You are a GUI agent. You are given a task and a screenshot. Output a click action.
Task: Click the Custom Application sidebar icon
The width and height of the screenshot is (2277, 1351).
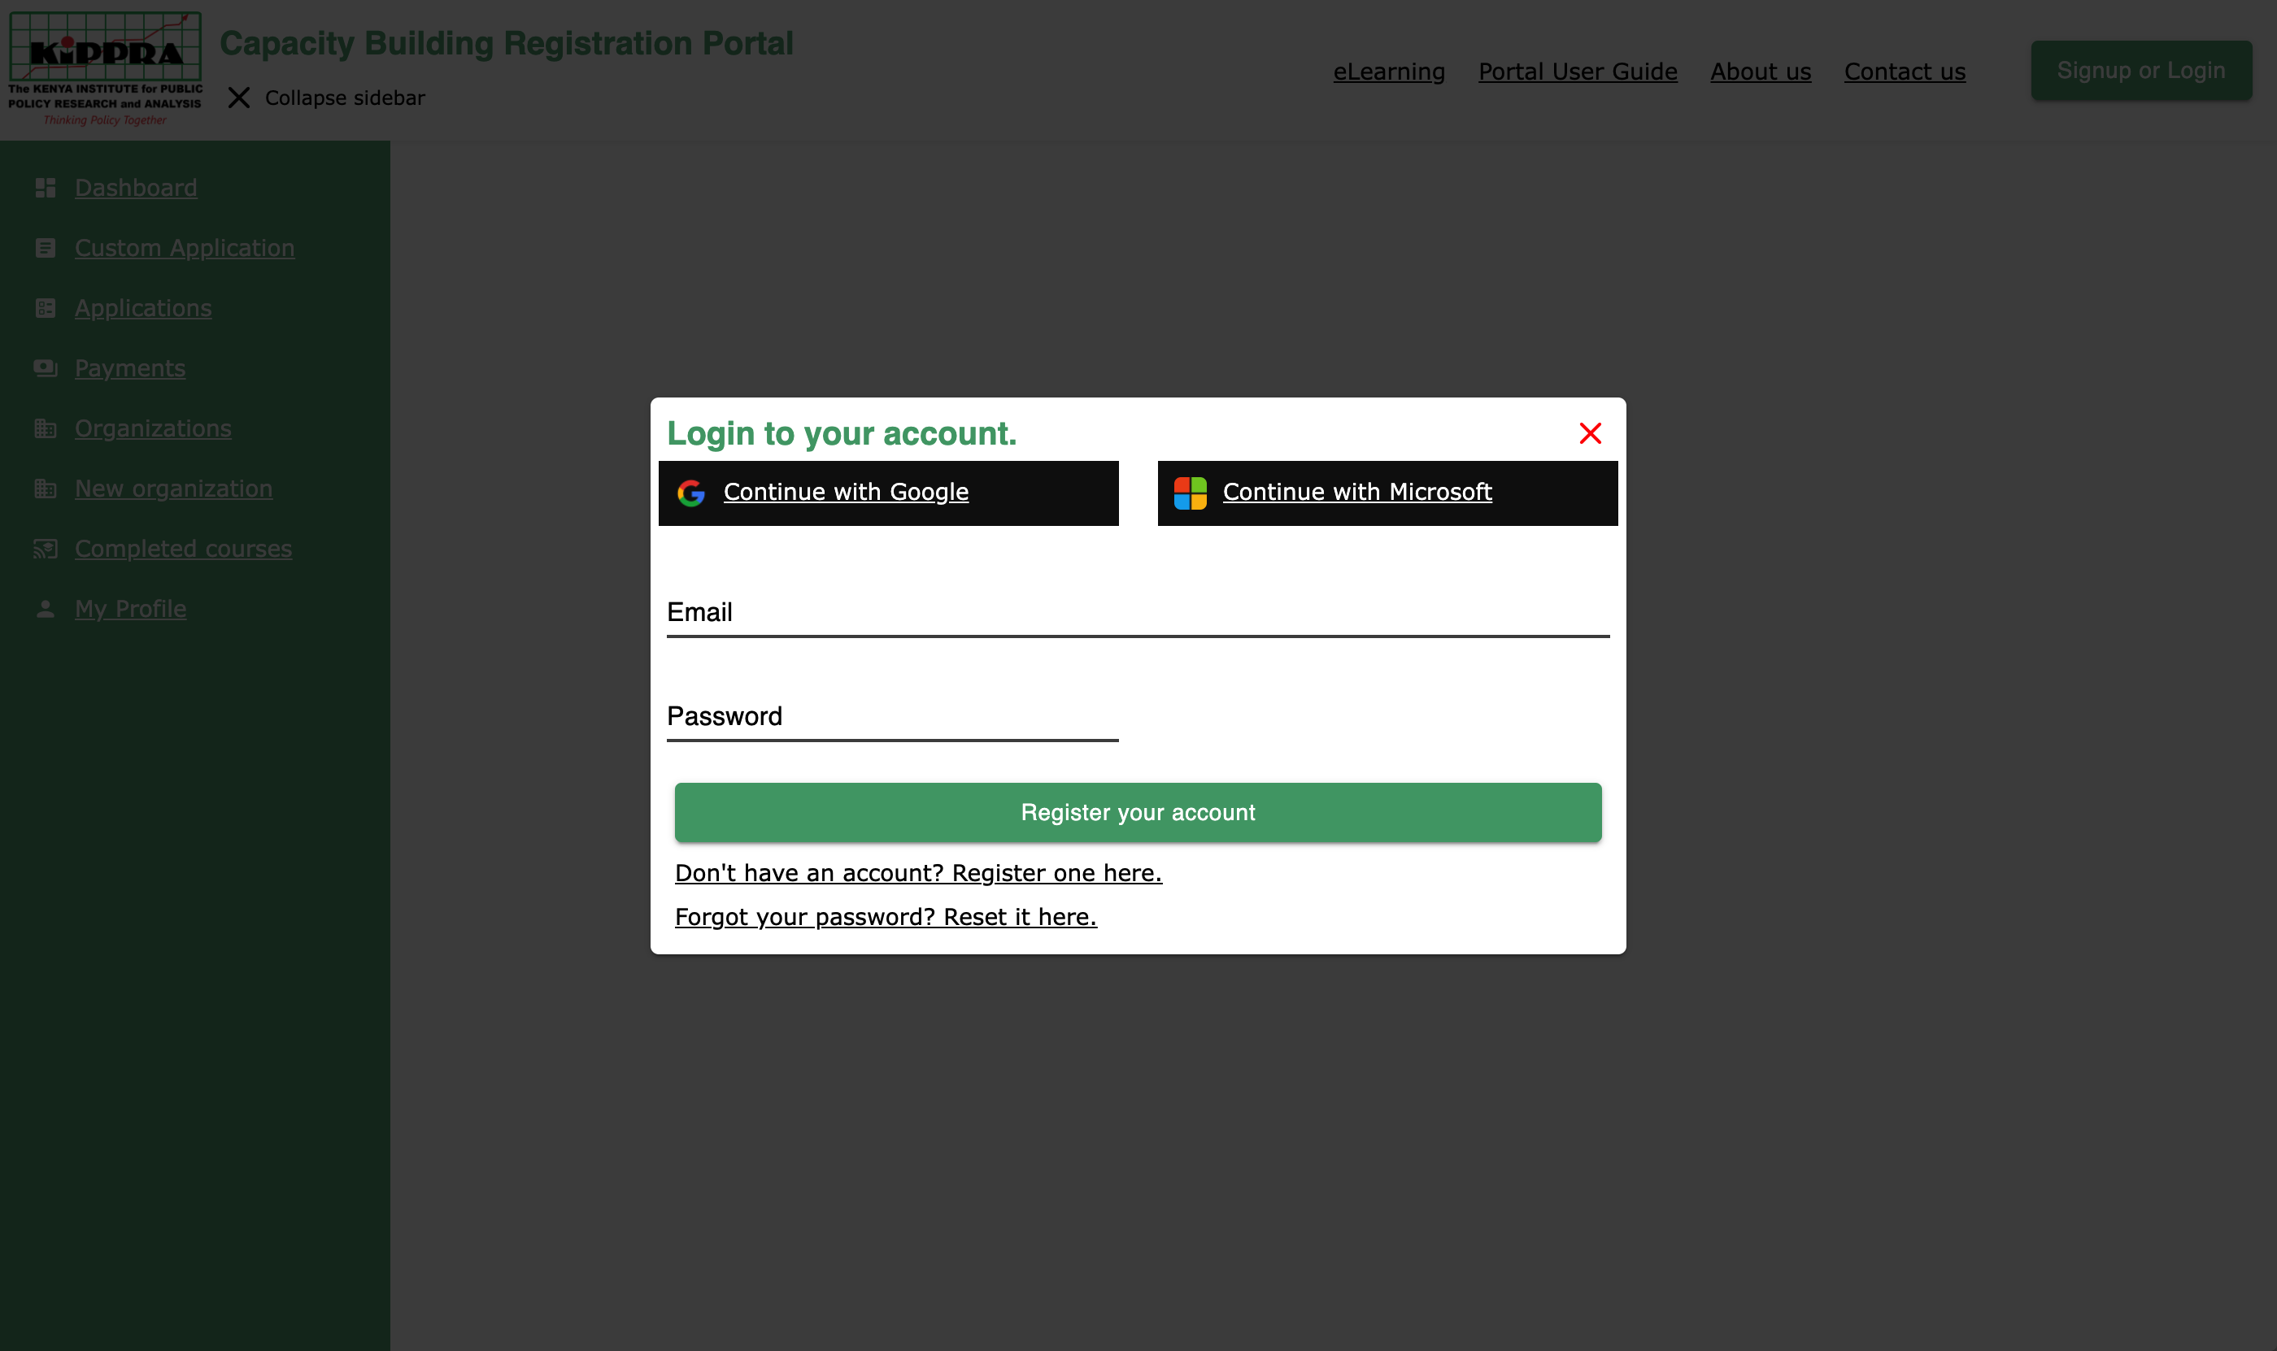click(x=46, y=248)
